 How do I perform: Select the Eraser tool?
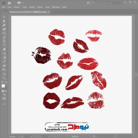[x=4, y=50]
